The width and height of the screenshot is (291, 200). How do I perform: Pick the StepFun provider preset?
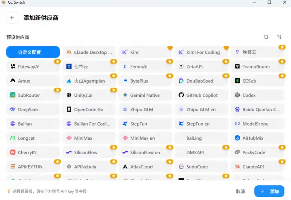[145, 124]
